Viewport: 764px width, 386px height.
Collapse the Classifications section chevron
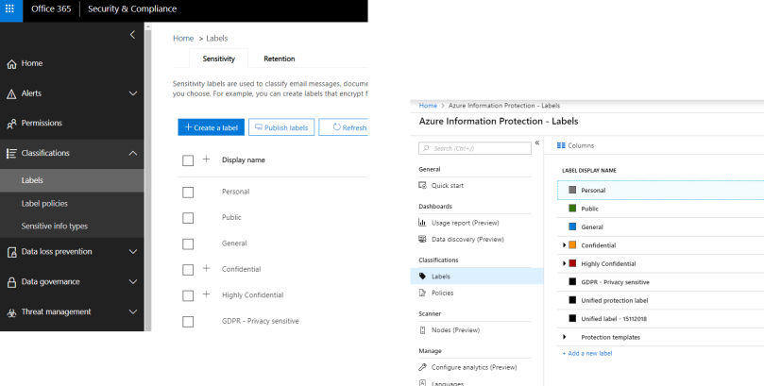(133, 153)
